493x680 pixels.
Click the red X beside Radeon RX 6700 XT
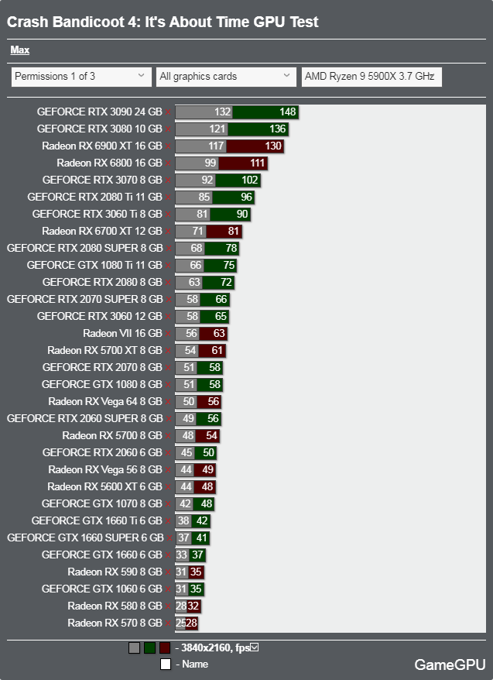[x=168, y=232]
